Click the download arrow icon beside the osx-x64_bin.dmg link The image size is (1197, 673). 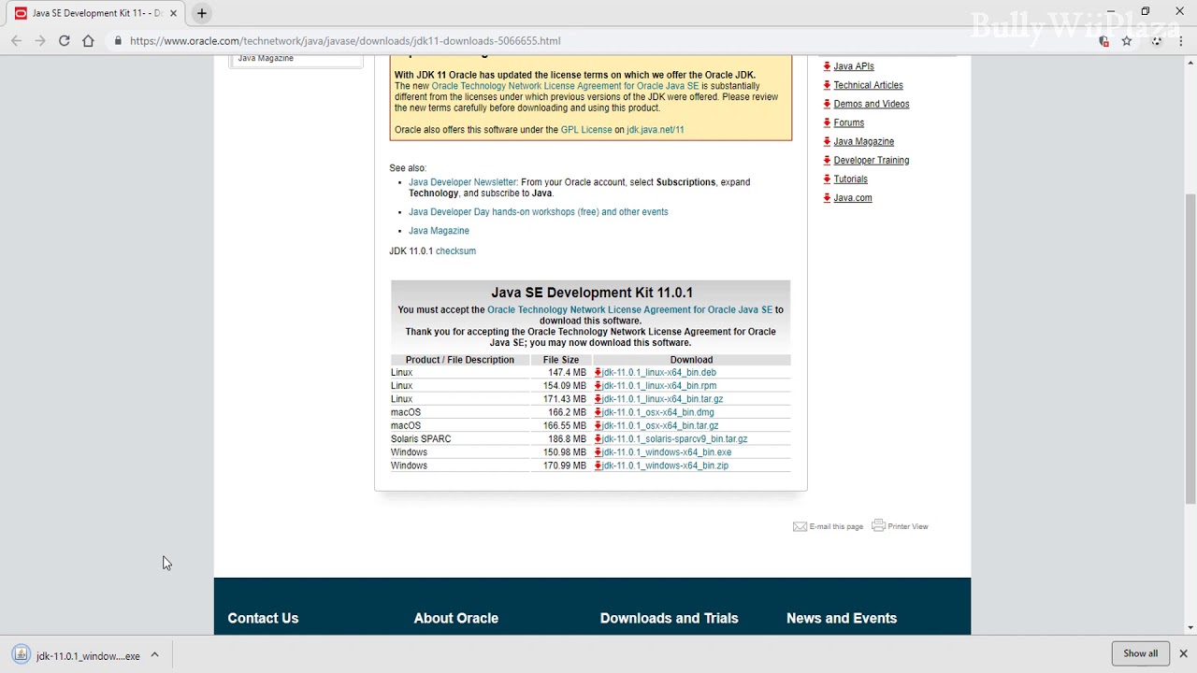tap(598, 412)
